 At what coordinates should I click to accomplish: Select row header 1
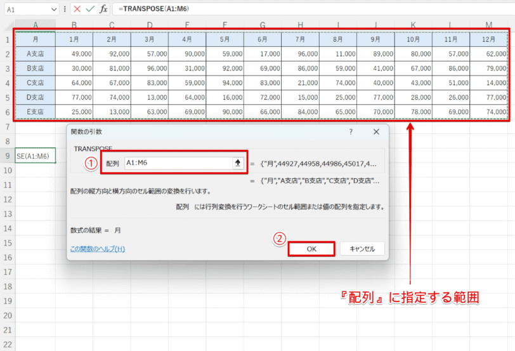pyautogui.click(x=8, y=40)
